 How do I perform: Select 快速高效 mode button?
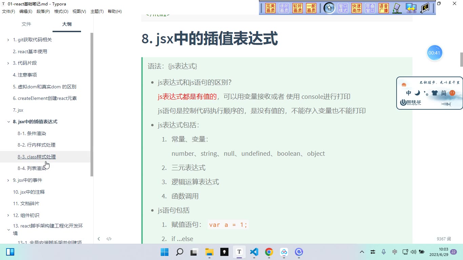[x=357, y=8]
